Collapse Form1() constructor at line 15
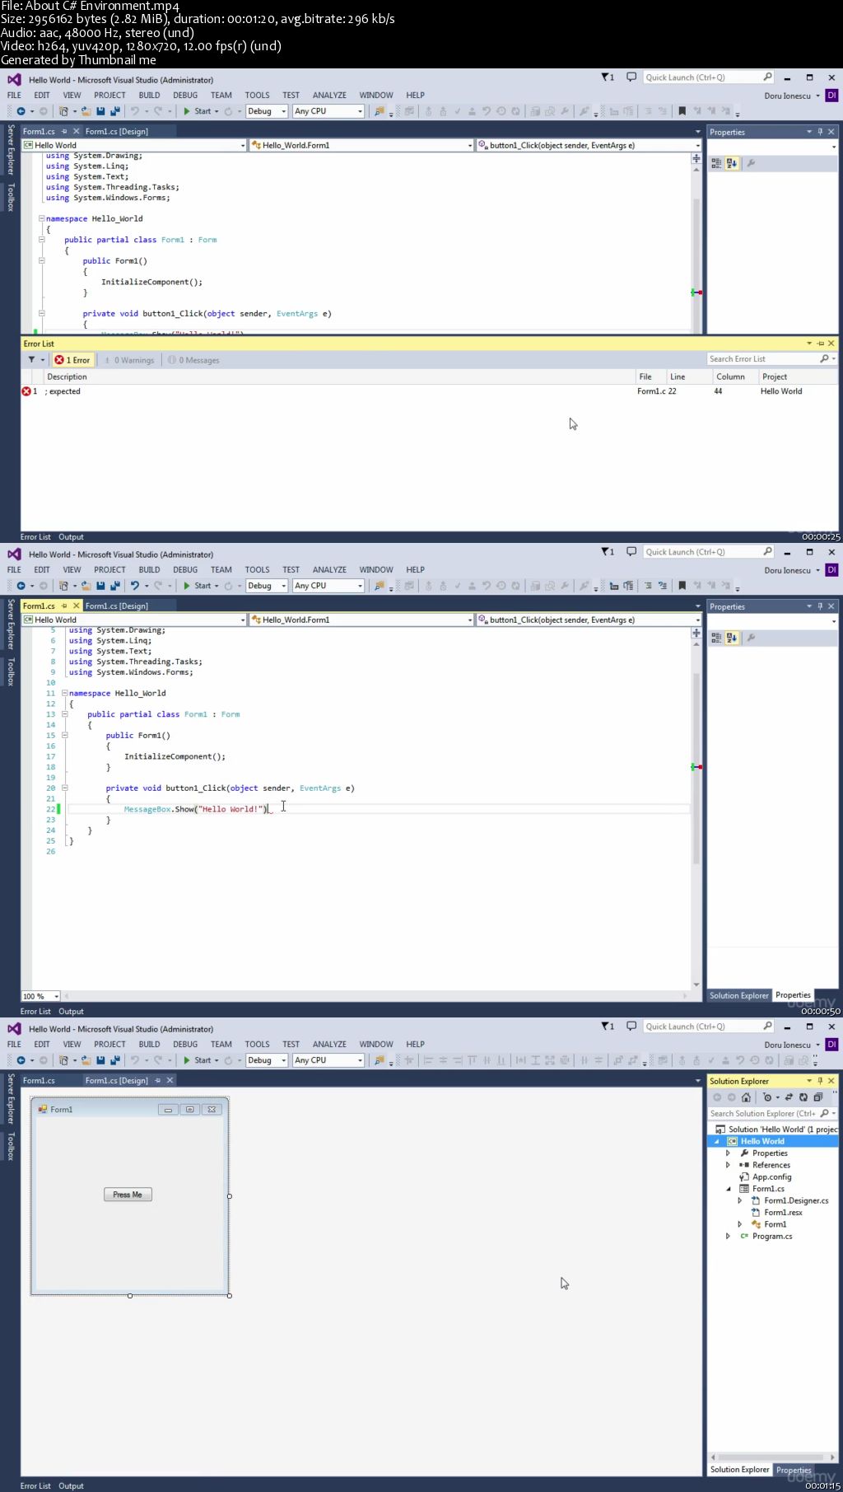This screenshot has height=1492, width=843. tap(64, 735)
